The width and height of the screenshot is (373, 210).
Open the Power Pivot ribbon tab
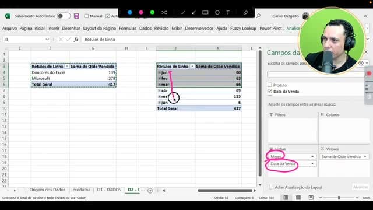point(270,29)
